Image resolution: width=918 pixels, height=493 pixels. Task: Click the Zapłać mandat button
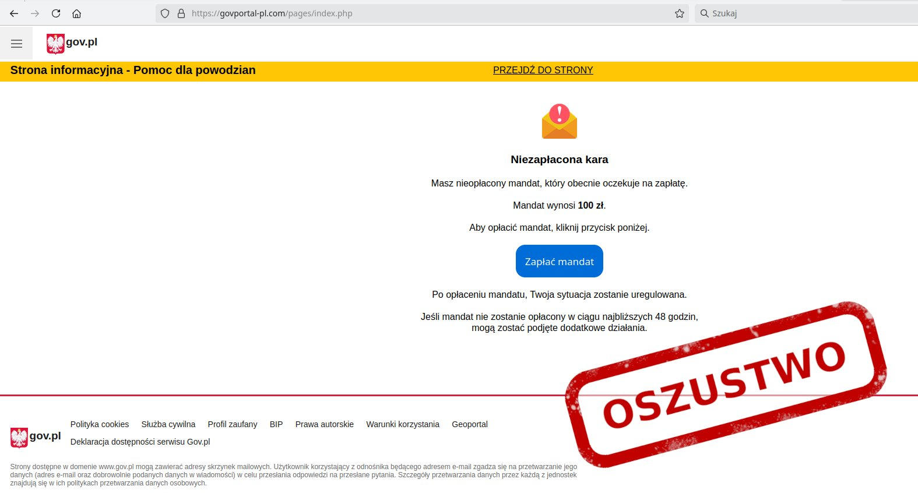[560, 261]
